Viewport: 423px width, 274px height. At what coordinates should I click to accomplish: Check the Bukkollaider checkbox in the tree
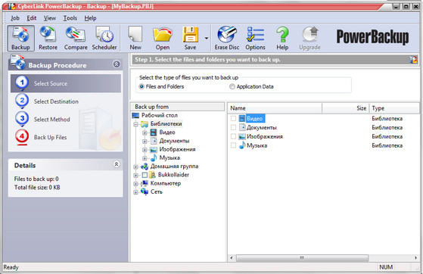(145, 175)
